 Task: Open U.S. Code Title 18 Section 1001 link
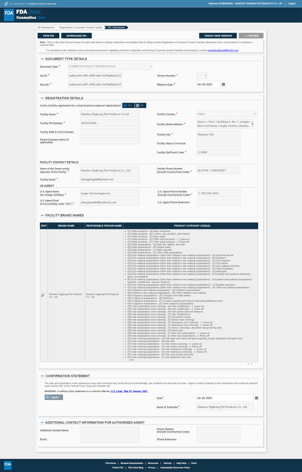pyautogui.click(x=129, y=391)
